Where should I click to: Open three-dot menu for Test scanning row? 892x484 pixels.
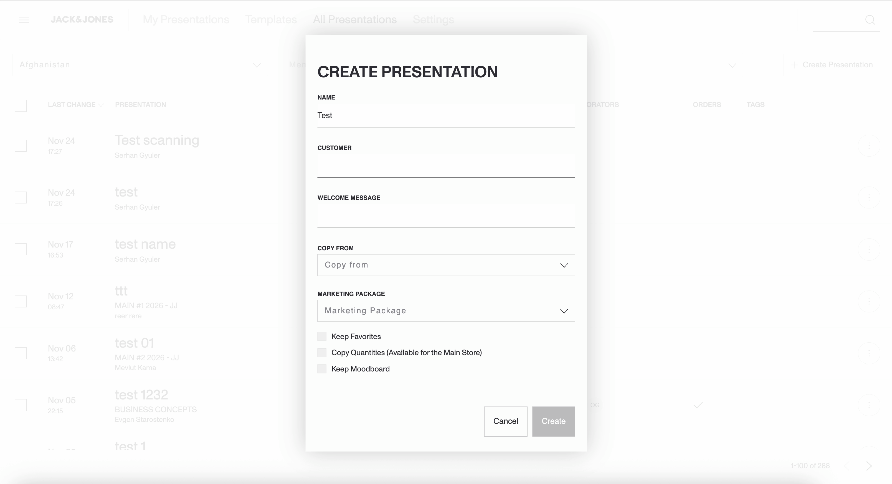pyautogui.click(x=869, y=146)
